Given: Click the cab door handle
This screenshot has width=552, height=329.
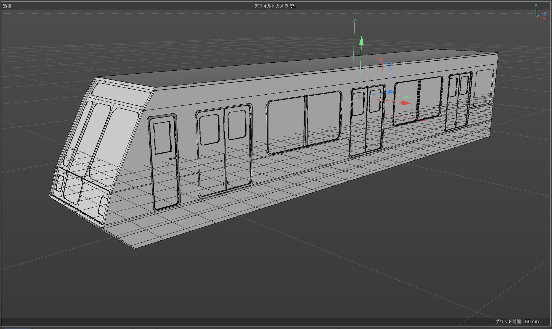Looking at the screenshot, I should (172, 159).
